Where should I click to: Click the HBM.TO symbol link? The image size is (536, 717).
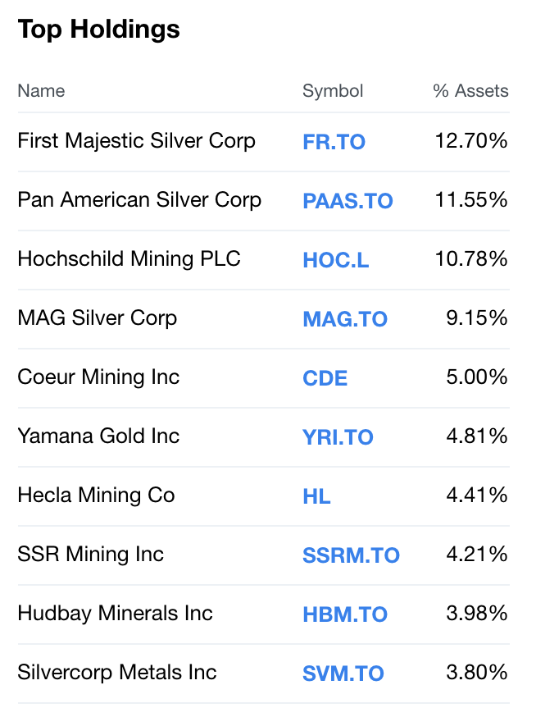click(345, 614)
